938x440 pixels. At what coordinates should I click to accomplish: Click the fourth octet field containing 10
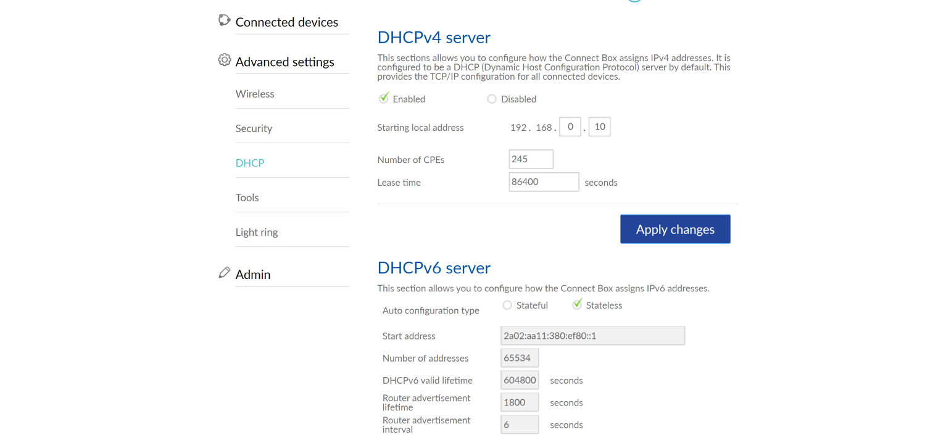coord(599,127)
